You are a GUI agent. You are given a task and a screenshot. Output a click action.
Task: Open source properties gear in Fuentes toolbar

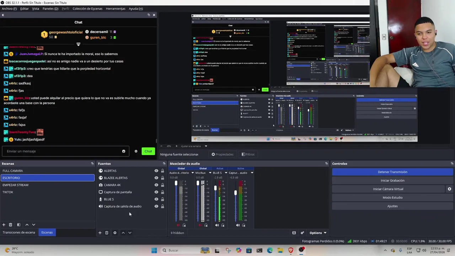(115, 233)
